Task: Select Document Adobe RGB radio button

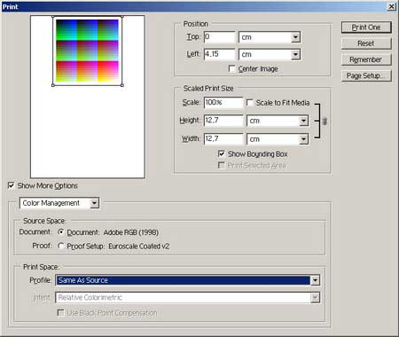Action: [x=61, y=232]
